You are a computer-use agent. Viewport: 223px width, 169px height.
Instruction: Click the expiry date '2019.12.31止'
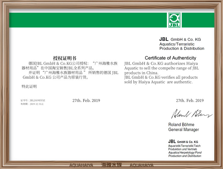click(37, 104)
